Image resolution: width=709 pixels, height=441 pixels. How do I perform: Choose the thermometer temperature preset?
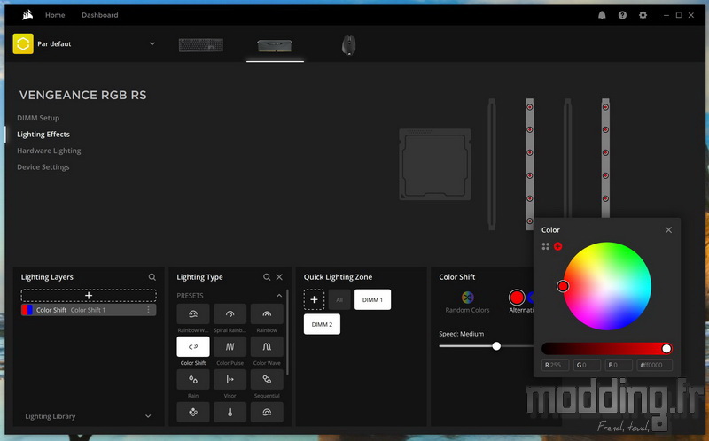click(230, 412)
